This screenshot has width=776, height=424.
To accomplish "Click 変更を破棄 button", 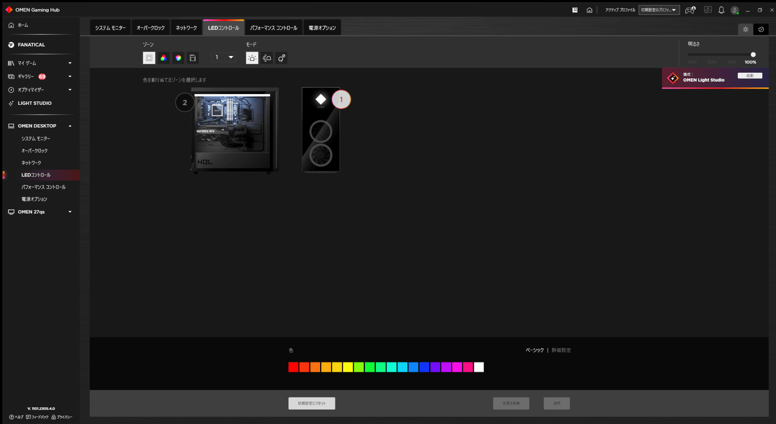I will (x=511, y=403).
